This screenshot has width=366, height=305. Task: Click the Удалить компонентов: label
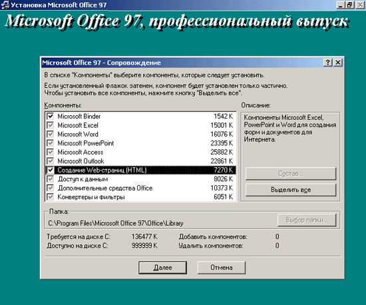click(211, 246)
